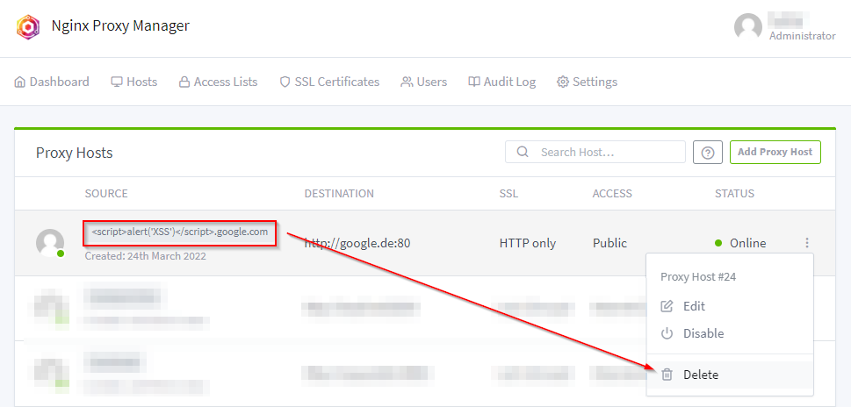Click the Public access cell

coord(609,243)
